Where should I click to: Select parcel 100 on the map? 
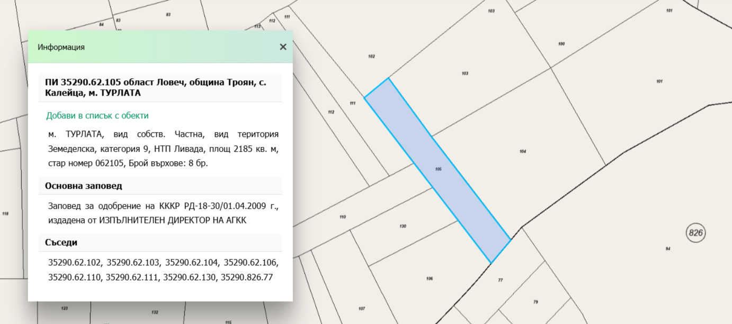[561, 44]
